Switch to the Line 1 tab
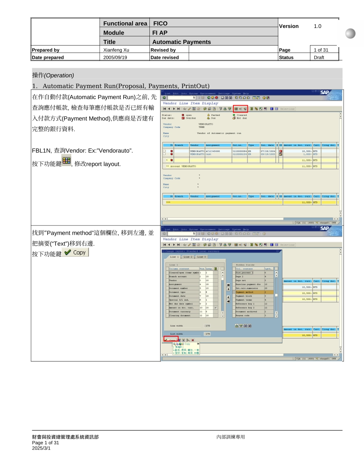This screenshot has width=364, height=471. 174,257
